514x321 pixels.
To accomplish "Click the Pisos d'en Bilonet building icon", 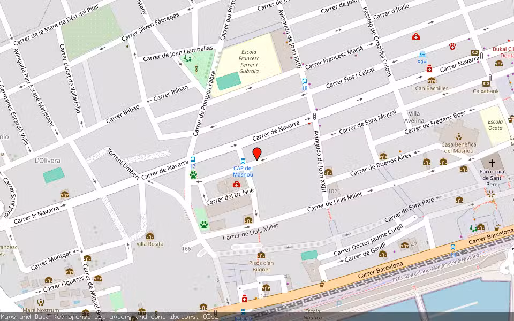I will coord(261,255).
